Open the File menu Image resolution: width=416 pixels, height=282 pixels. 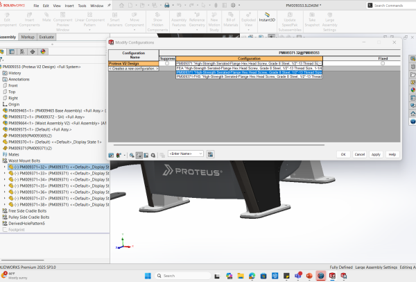(x=36, y=6)
